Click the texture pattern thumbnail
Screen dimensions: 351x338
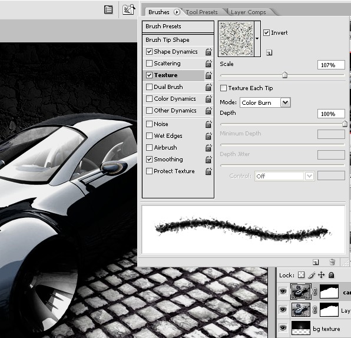point(236,39)
